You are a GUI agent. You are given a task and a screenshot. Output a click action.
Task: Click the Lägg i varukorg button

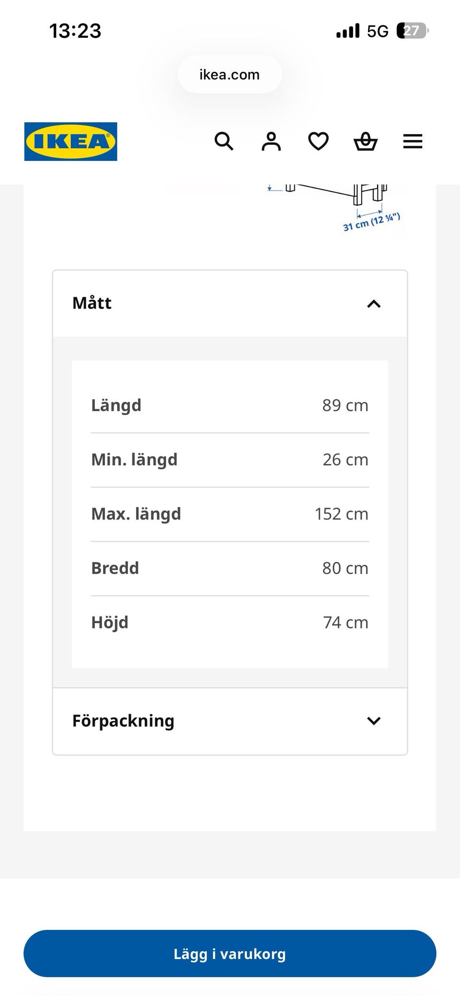tap(230, 953)
